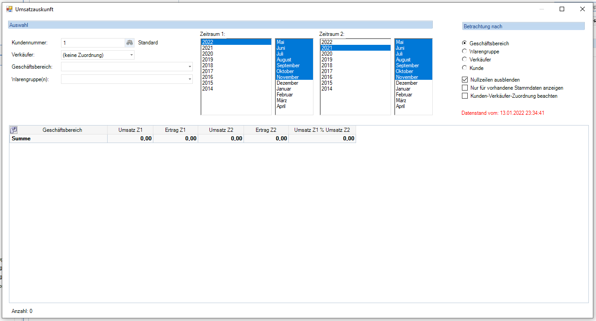Select the Warengruppe radio option
596x321 pixels.
point(465,52)
